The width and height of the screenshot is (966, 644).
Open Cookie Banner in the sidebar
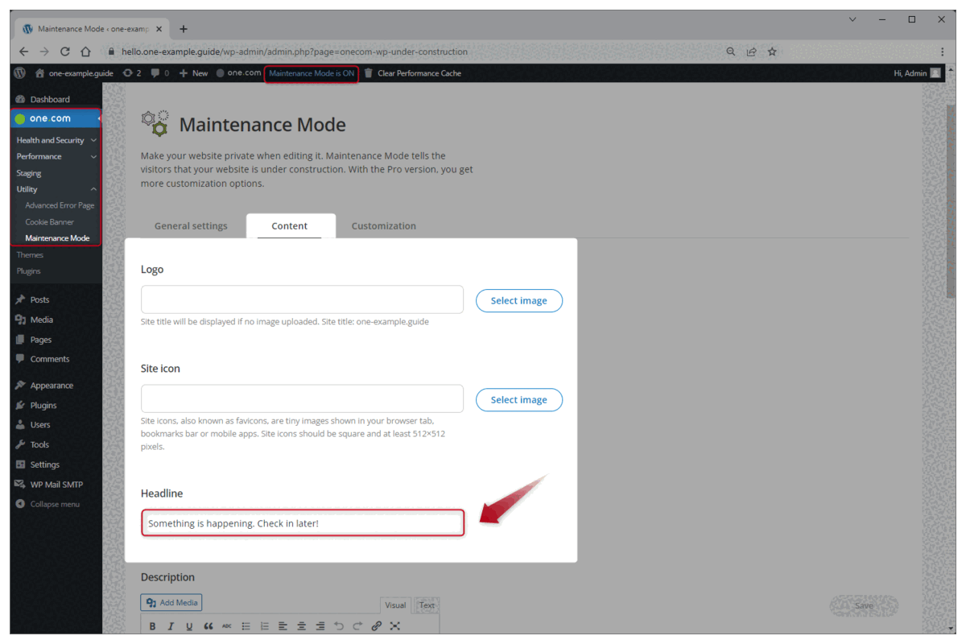[49, 222]
